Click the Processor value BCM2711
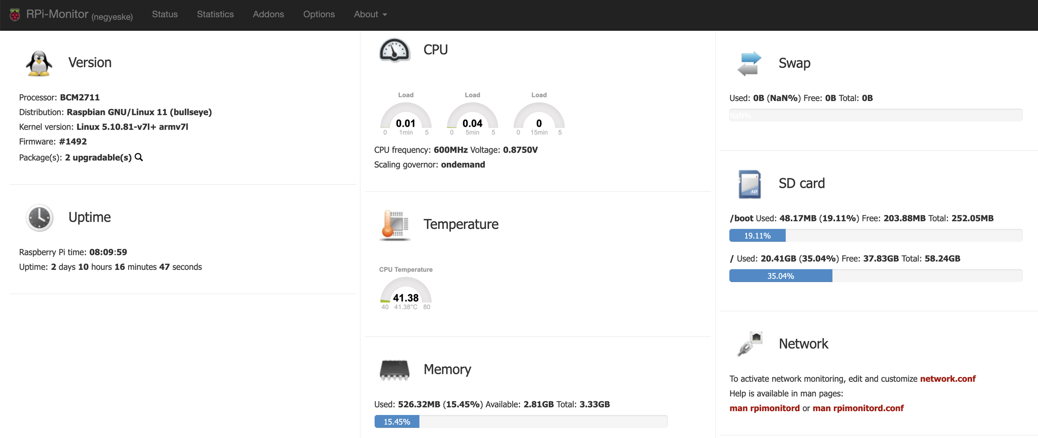 [80, 98]
